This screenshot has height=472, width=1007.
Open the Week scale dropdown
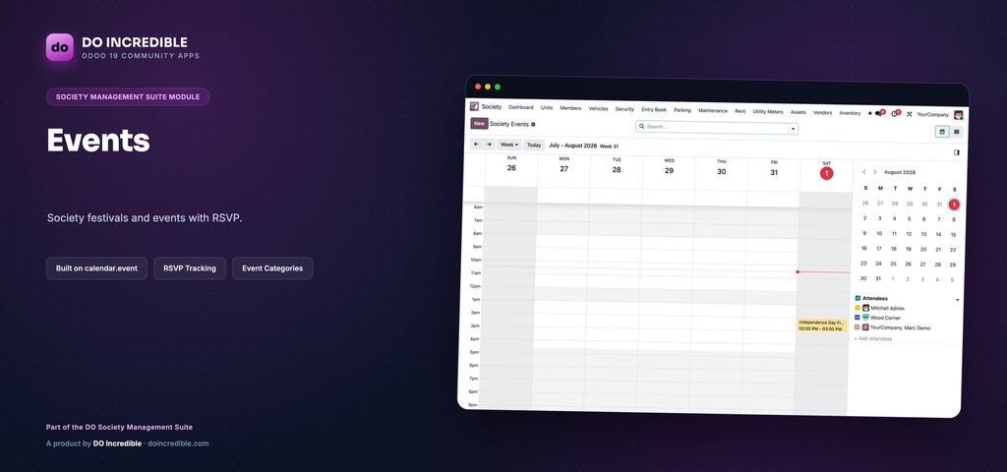pos(508,146)
